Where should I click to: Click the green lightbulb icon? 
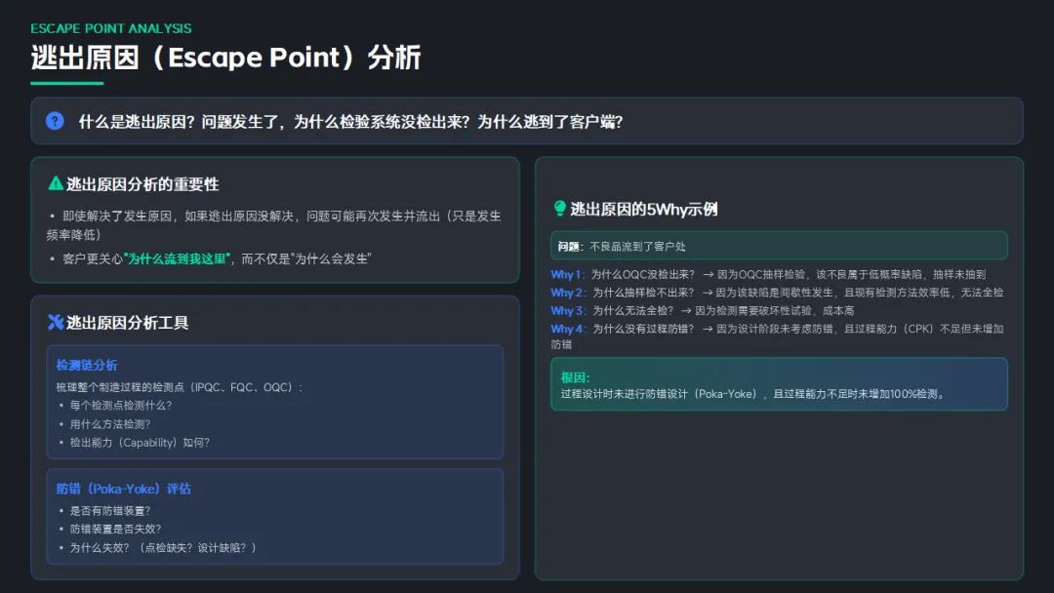[560, 209]
